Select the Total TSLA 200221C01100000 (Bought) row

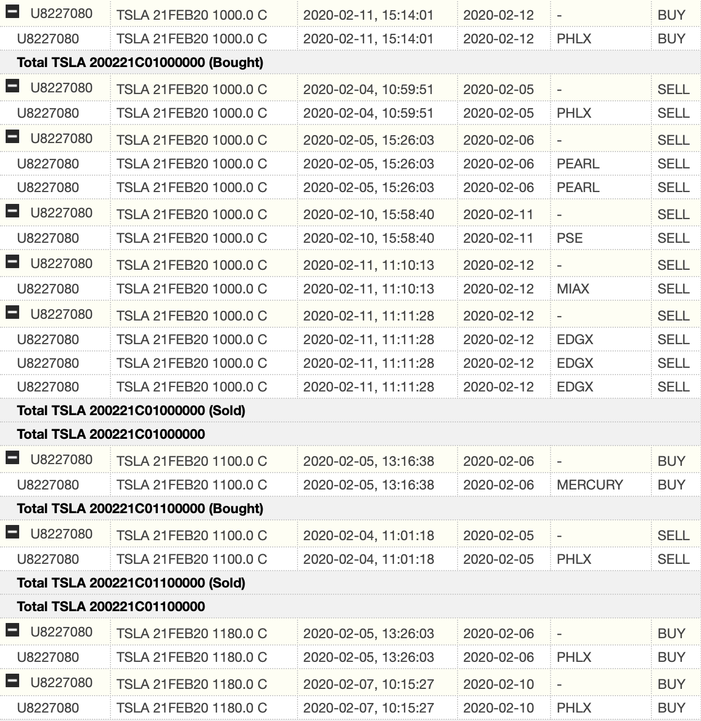click(140, 509)
